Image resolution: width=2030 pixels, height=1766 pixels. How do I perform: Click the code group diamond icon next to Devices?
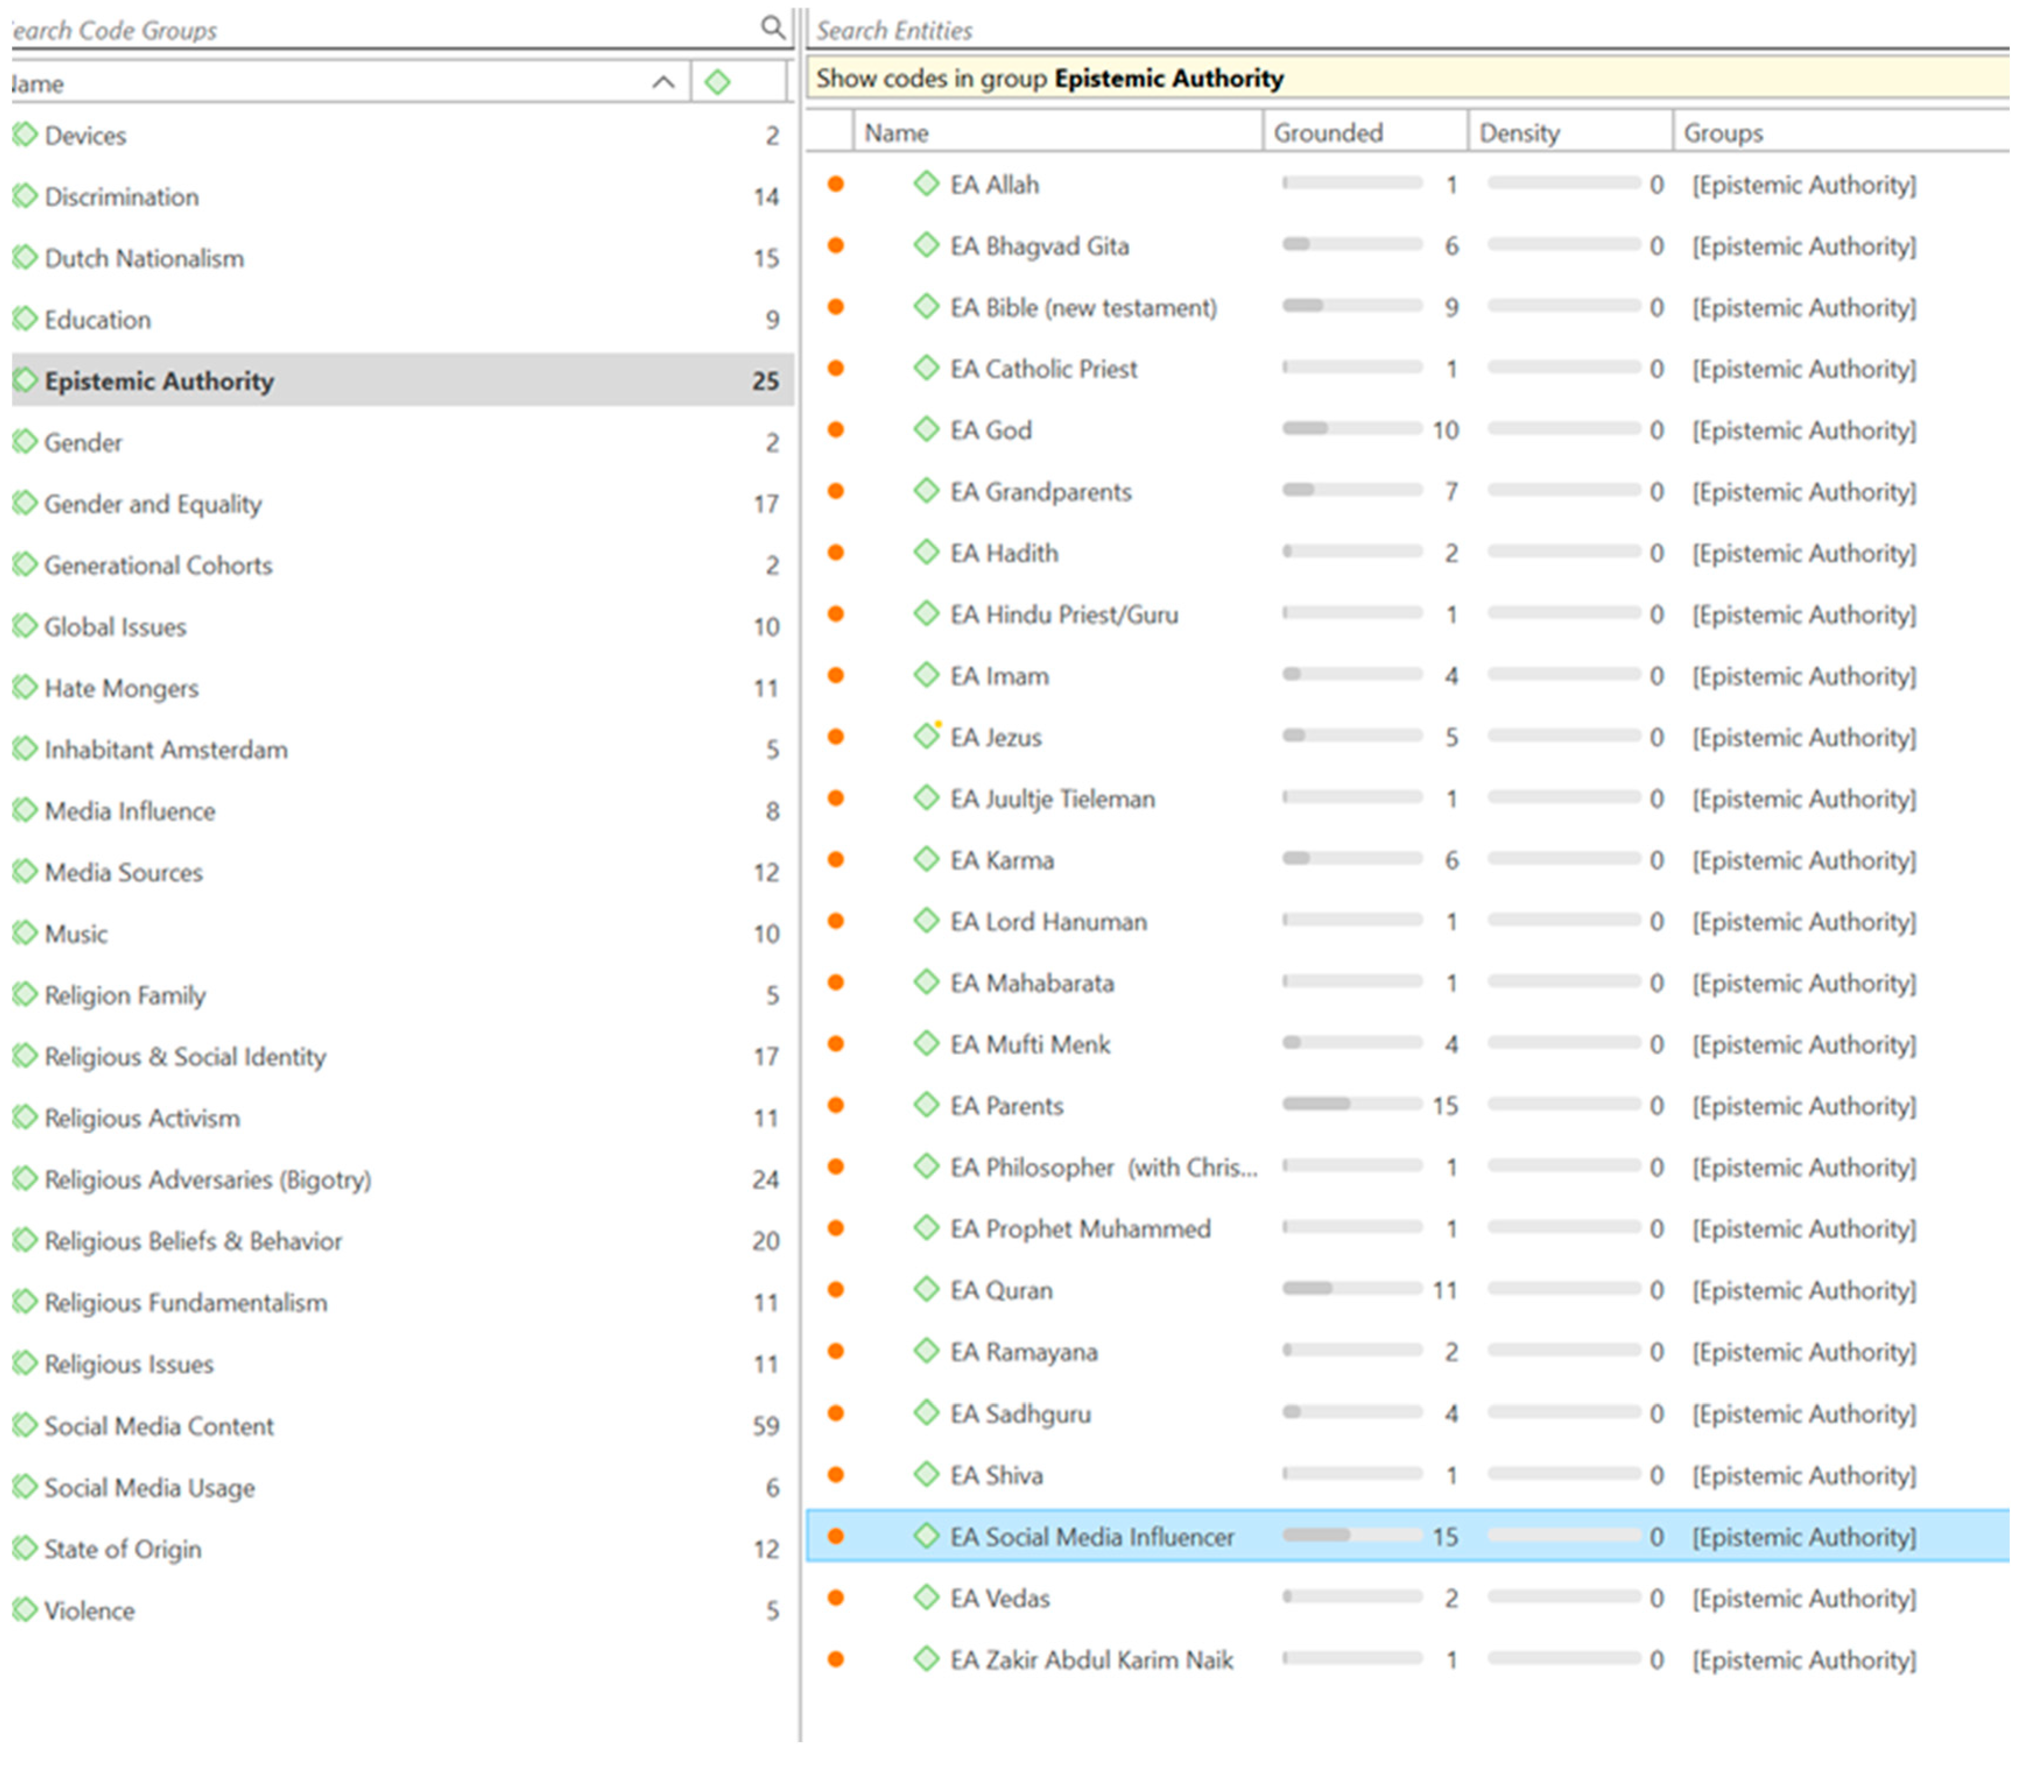24,134
